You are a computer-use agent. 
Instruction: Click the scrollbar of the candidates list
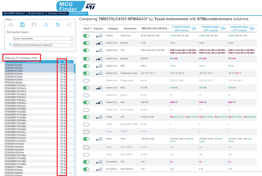[74, 68]
